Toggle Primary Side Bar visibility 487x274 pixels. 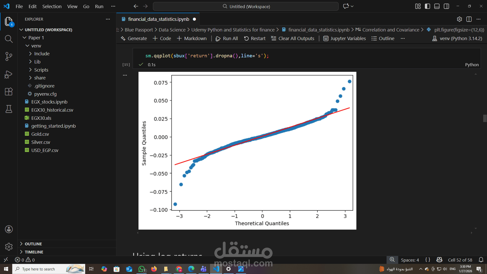[x=427, y=6]
